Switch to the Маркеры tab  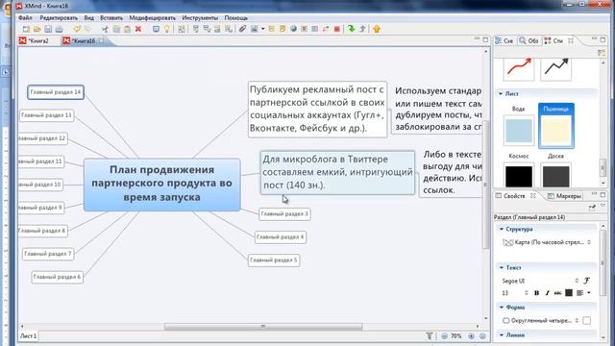click(565, 196)
